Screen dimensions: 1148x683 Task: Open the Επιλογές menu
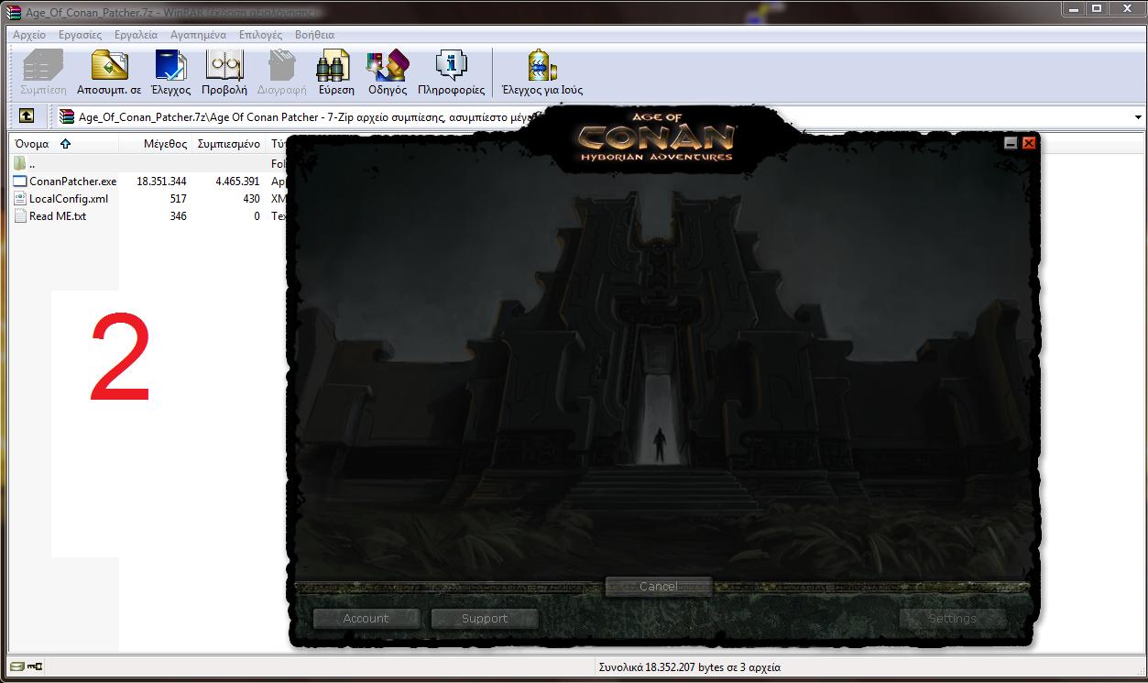[x=260, y=35]
